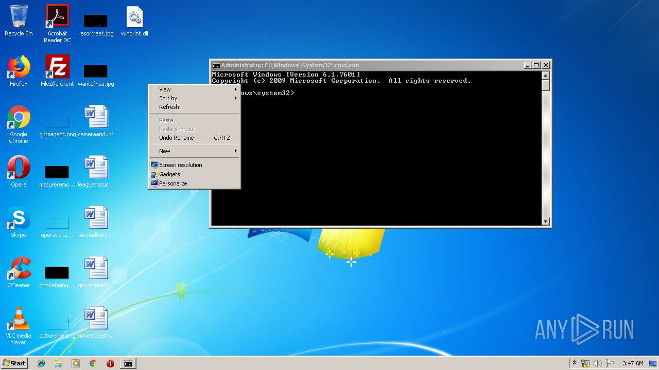This screenshot has width=659, height=370.
Task: Open the Action Center flag icon
Action: coord(610,363)
